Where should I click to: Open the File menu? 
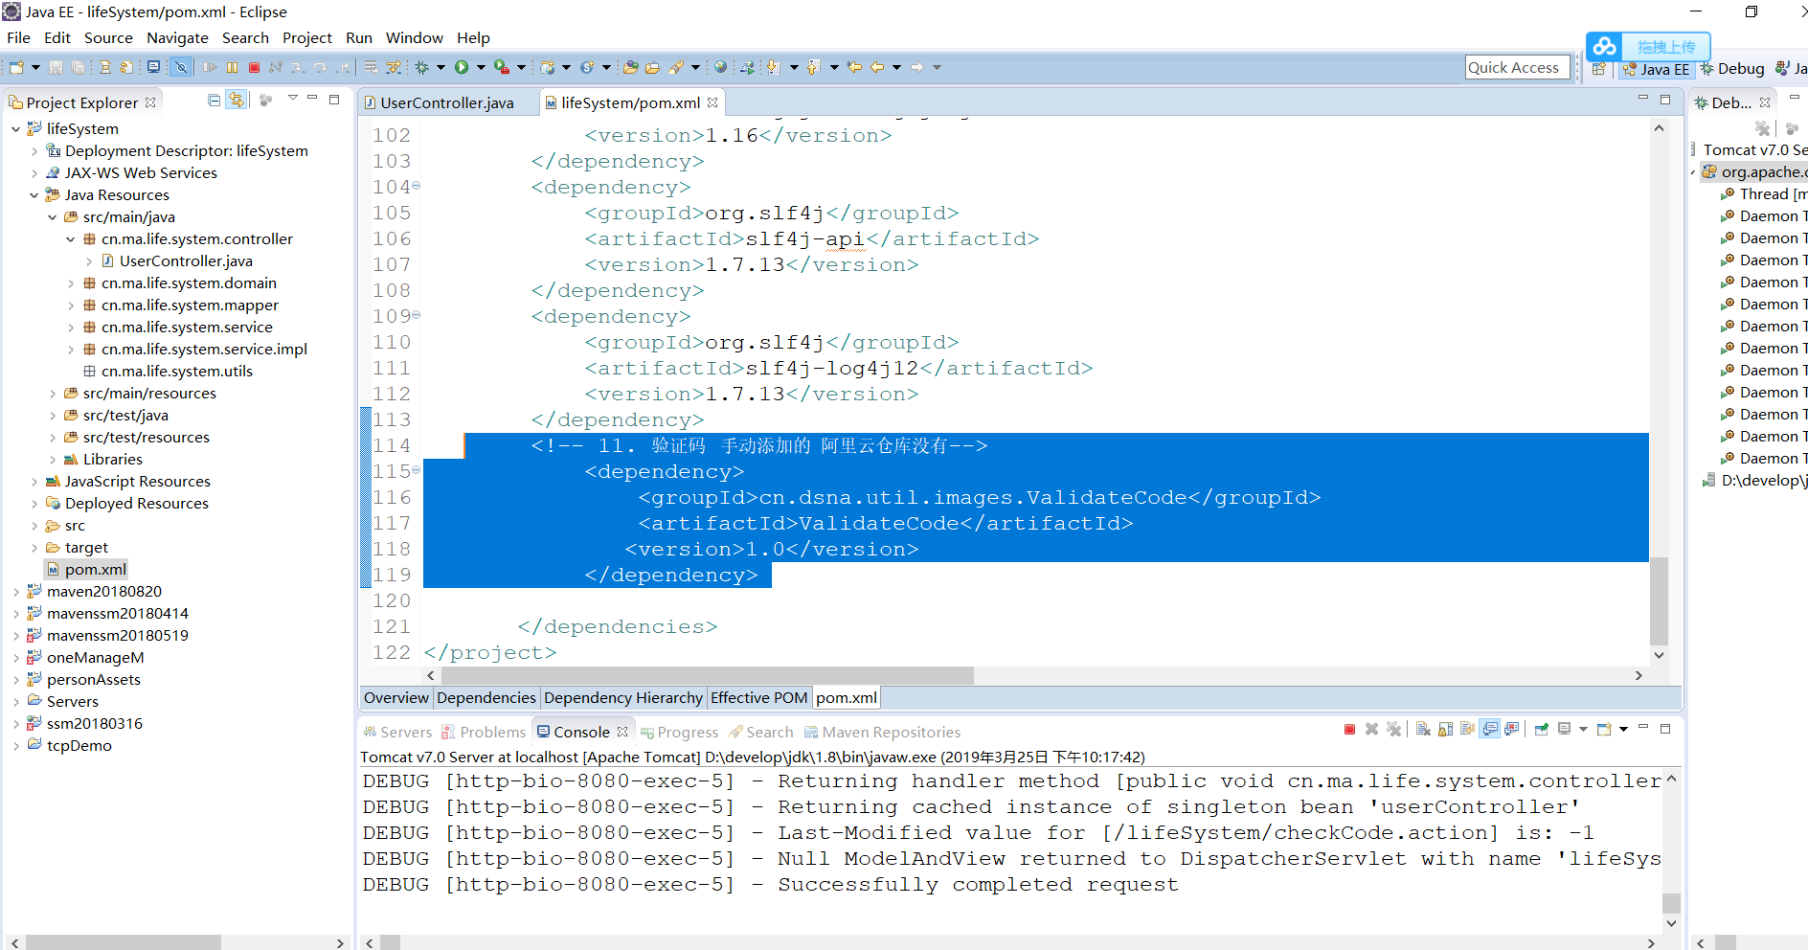[18, 37]
